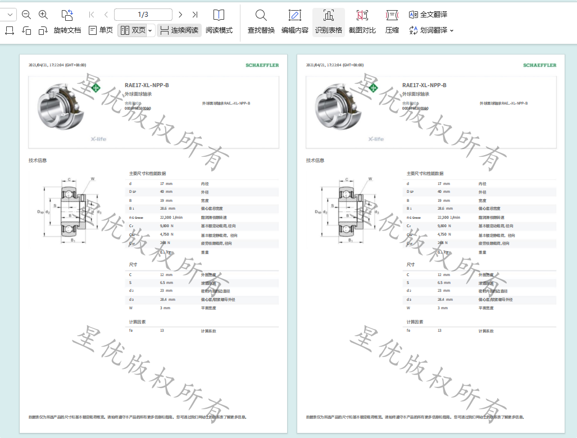Click 编辑内容 edit content tool
This screenshot has width=577, height=438.
coord(295,21)
